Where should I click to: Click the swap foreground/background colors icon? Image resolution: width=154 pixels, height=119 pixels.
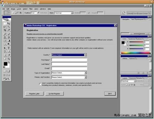tap(9, 62)
